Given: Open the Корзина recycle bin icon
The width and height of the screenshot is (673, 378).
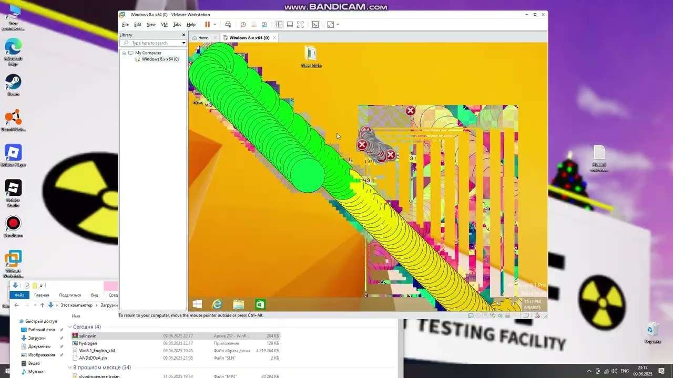Looking at the screenshot, I should tap(652, 333).
